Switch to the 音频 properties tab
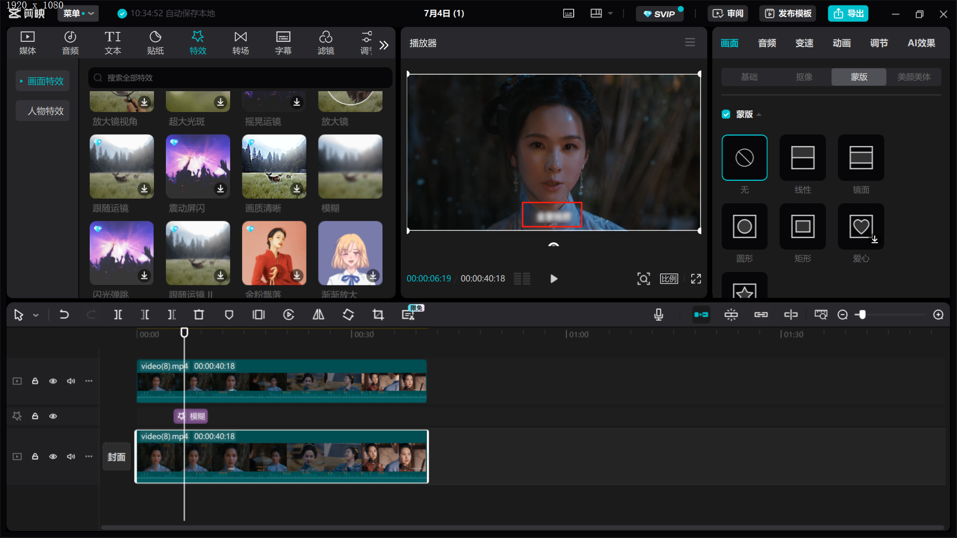The width and height of the screenshot is (957, 538). pos(767,43)
